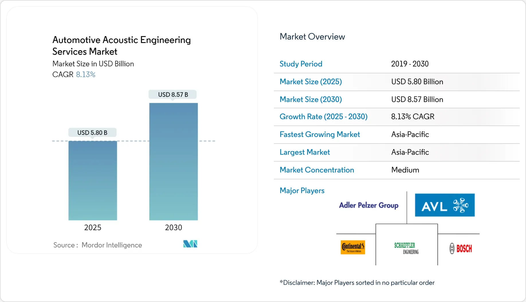This screenshot has height=302, width=526.
Task: Click the Asia-Pacific value for Fastest Growing Market
Action: [410, 134]
